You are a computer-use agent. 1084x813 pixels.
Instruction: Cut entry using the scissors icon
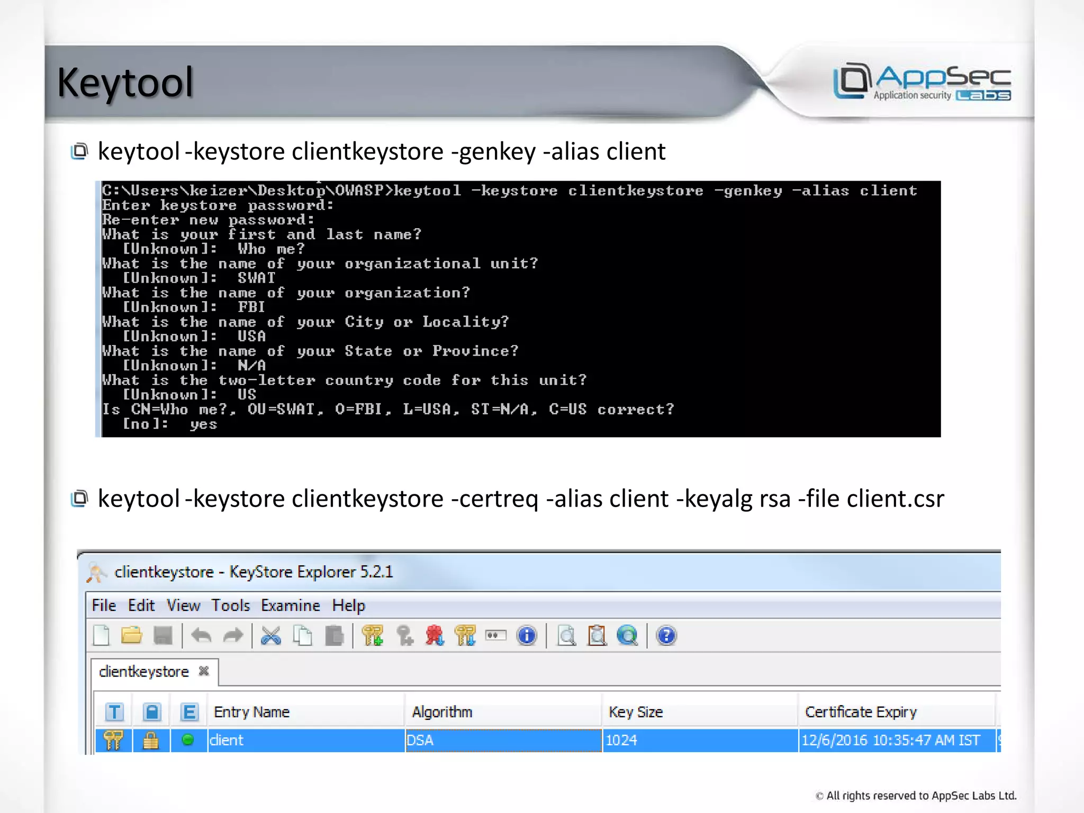click(x=271, y=636)
